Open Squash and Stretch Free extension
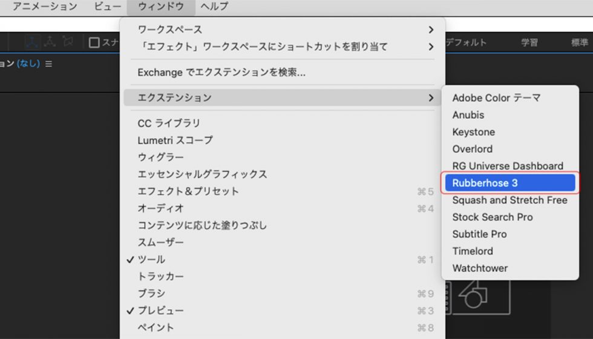The height and width of the screenshot is (339, 593). pos(510,200)
